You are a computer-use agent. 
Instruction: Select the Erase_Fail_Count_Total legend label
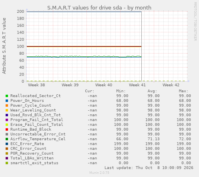pos(37,125)
